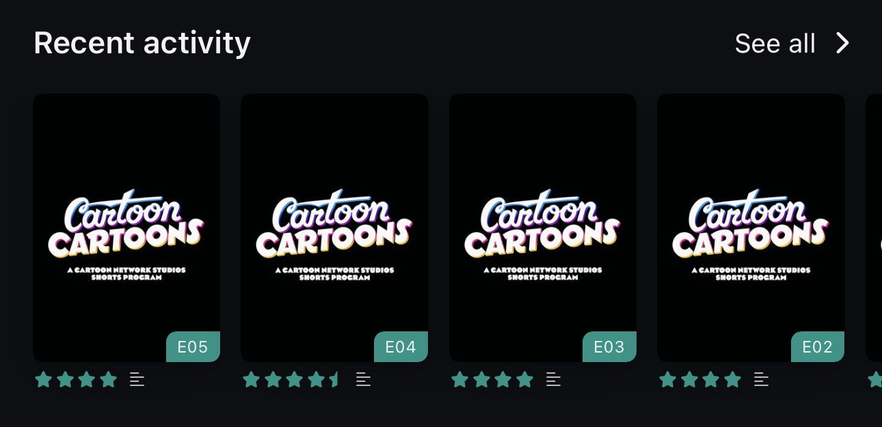This screenshot has height=427, width=882.
Task: Click the half star under E04
Action: pos(335,380)
